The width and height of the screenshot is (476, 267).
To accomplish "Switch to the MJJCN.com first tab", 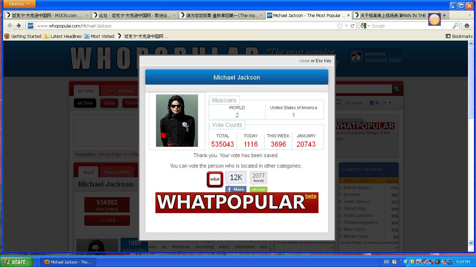I will [x=46, y=15].
